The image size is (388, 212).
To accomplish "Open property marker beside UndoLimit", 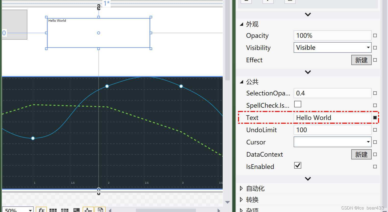I will pyautogui.click(x=375, y=130).
